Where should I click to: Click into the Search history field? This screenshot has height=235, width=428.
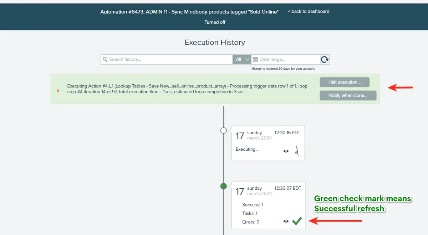click(x=167, y=59)
